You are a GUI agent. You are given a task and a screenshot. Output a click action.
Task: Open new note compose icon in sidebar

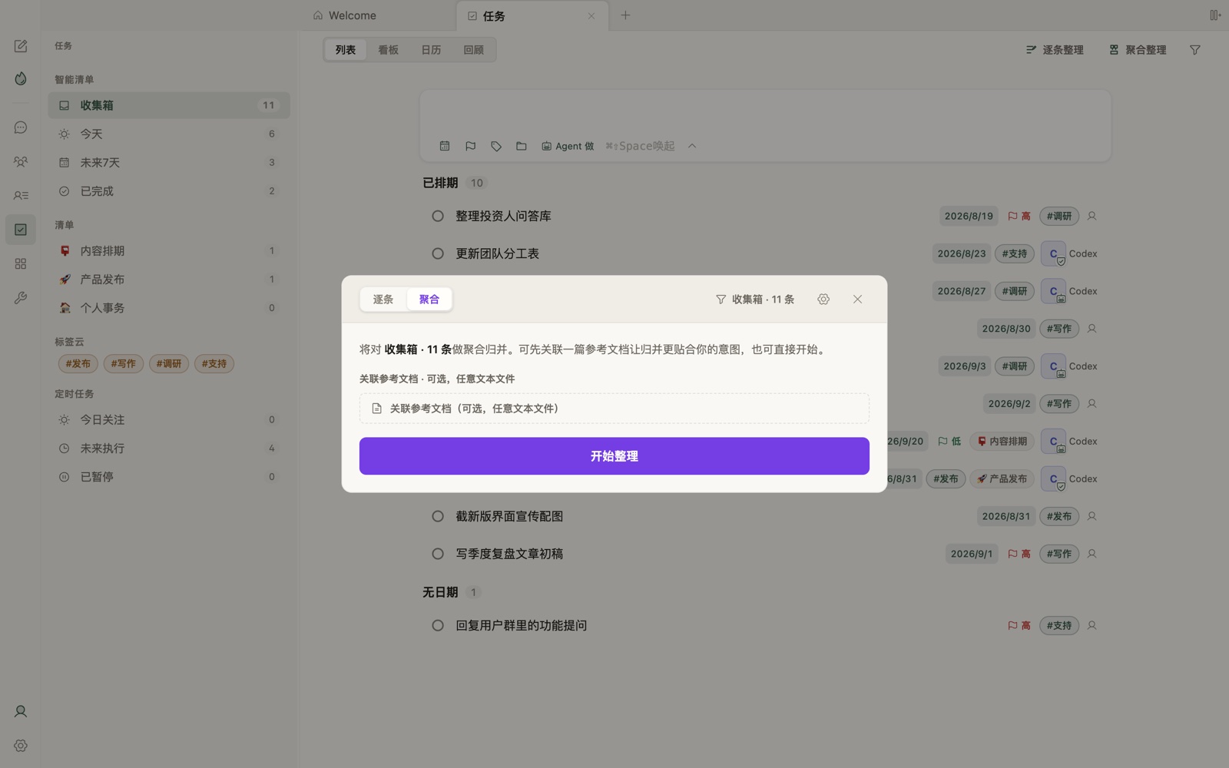tap(21, 46)
